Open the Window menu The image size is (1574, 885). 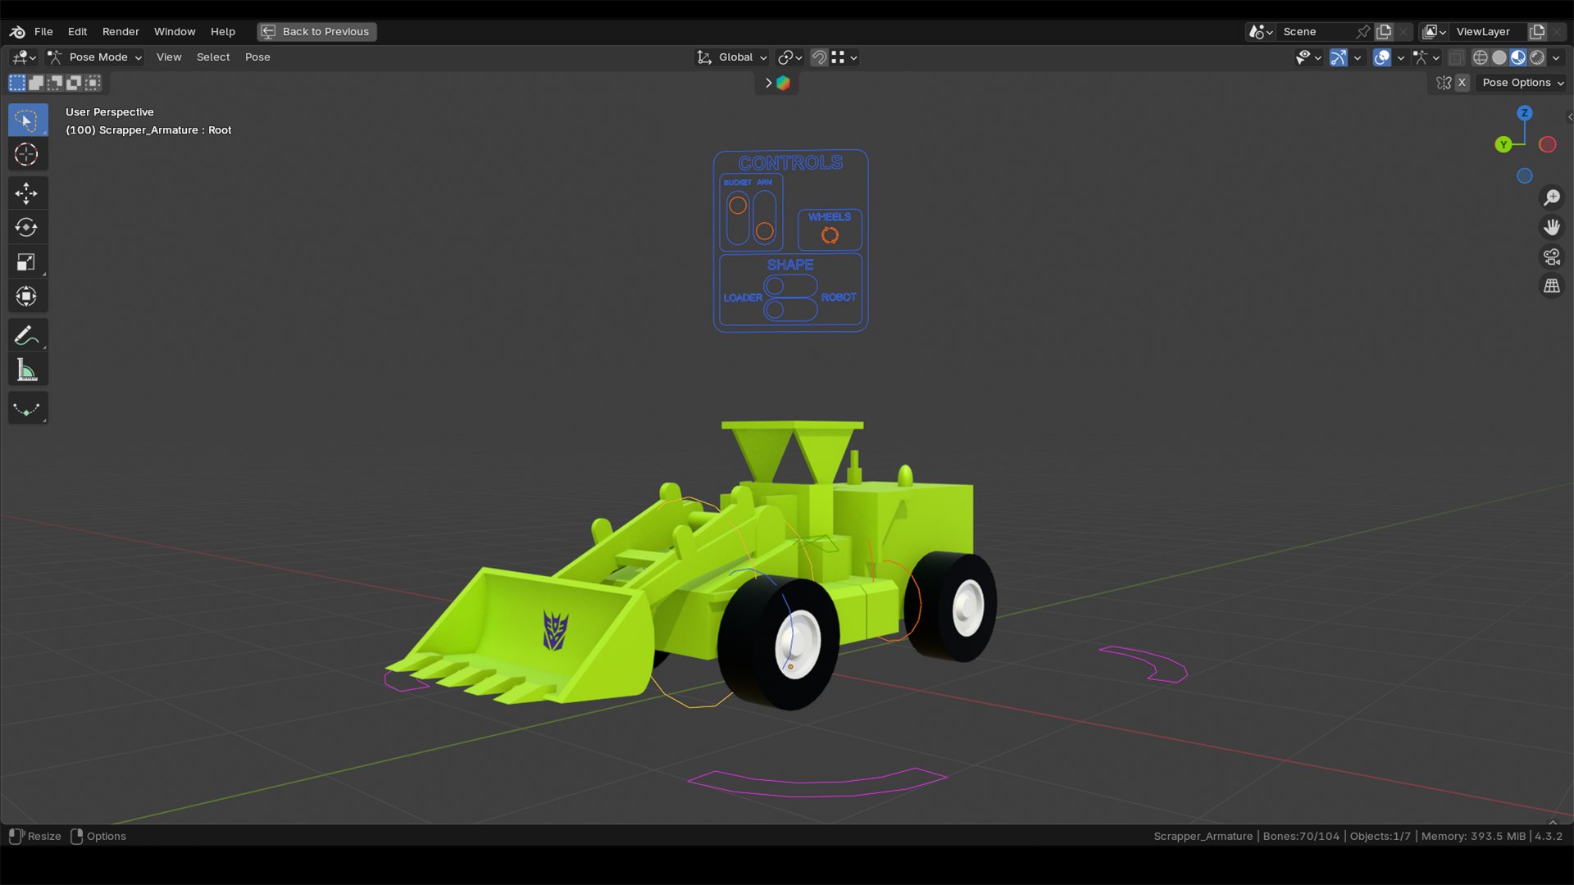pos(175,32)
